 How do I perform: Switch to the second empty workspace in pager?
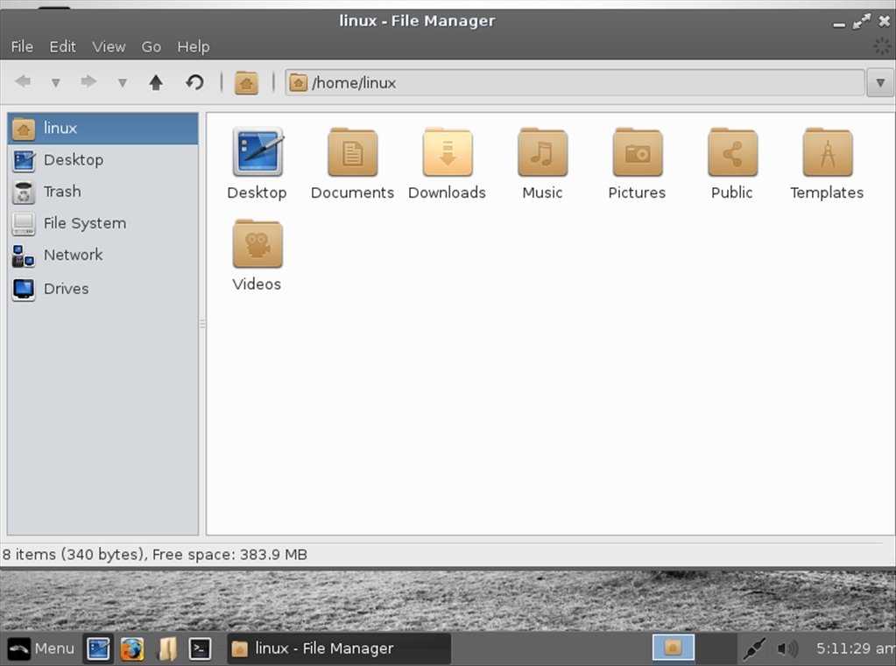coord(716,648)
